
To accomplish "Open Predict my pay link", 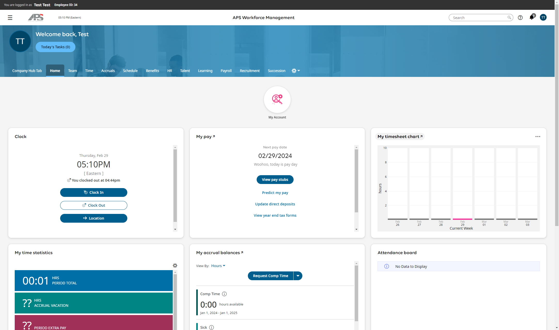I will (x=275, y=193).
